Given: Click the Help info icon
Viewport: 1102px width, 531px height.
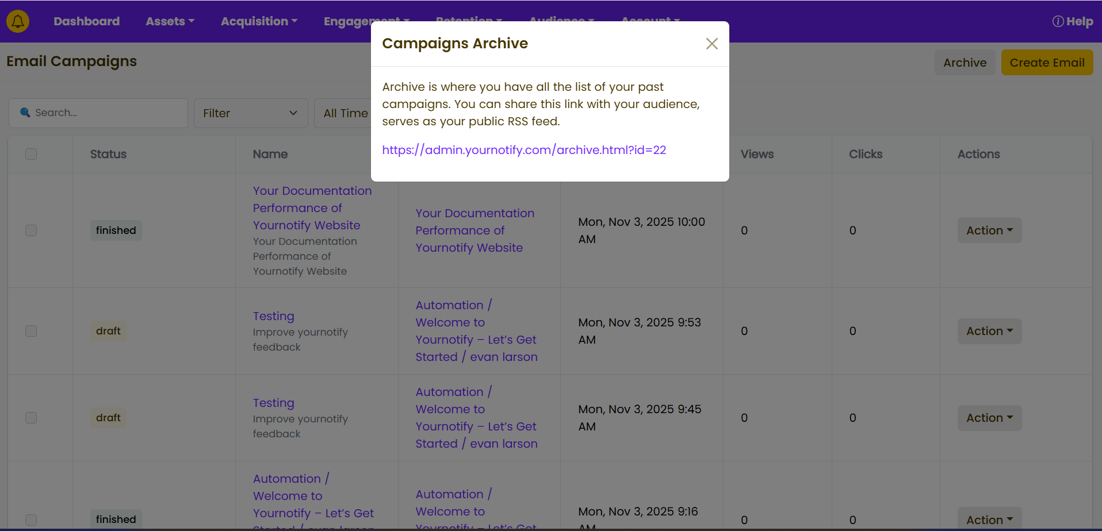Looking at the screenshot, I should click(1058, 21).
